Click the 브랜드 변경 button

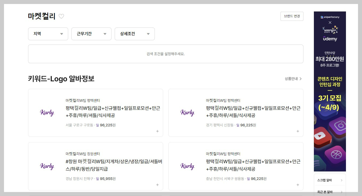292,16
